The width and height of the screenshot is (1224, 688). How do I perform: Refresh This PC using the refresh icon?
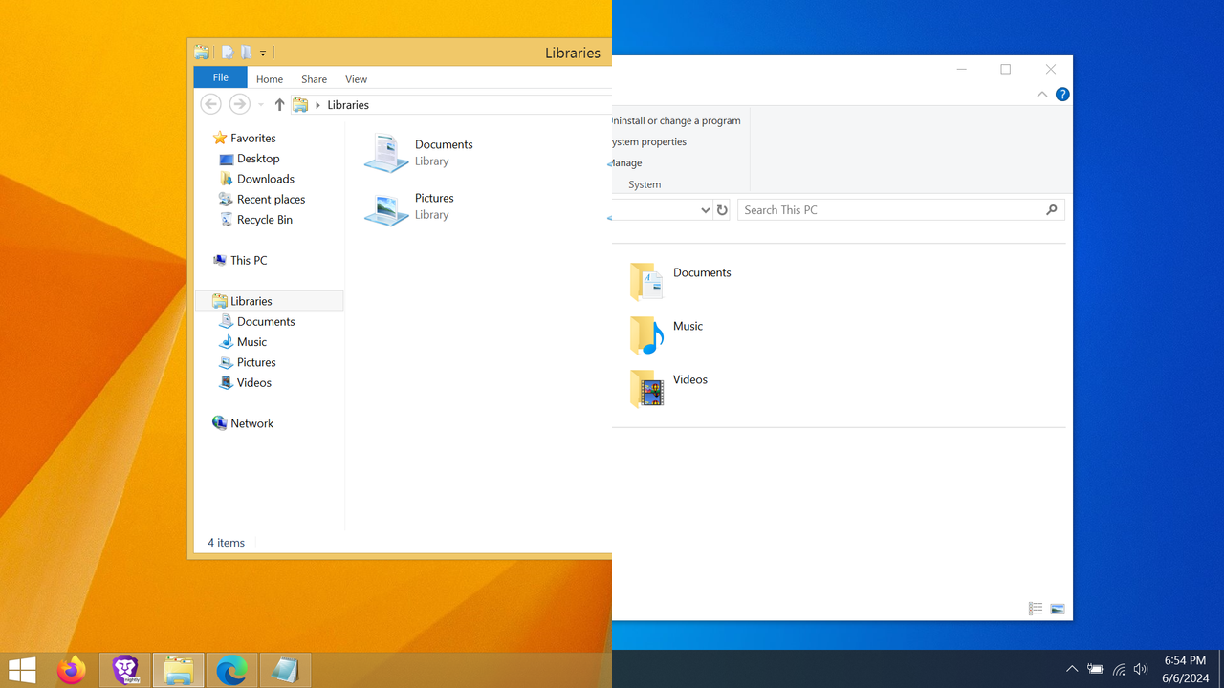coord(722,210)
